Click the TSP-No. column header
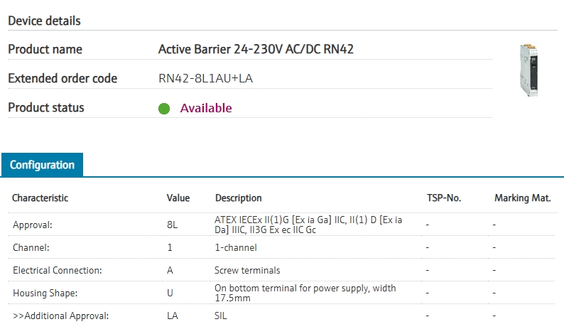 444,198
